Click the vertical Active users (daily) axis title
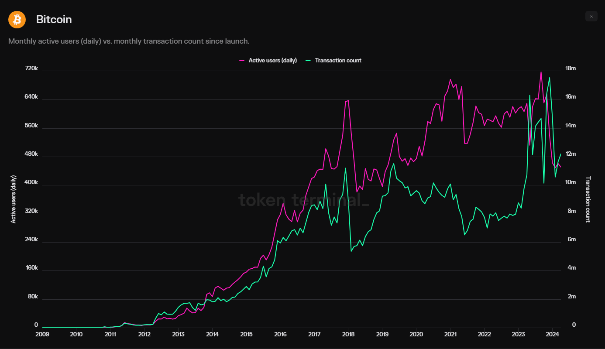The image size is (605, 349). [13, 198]
